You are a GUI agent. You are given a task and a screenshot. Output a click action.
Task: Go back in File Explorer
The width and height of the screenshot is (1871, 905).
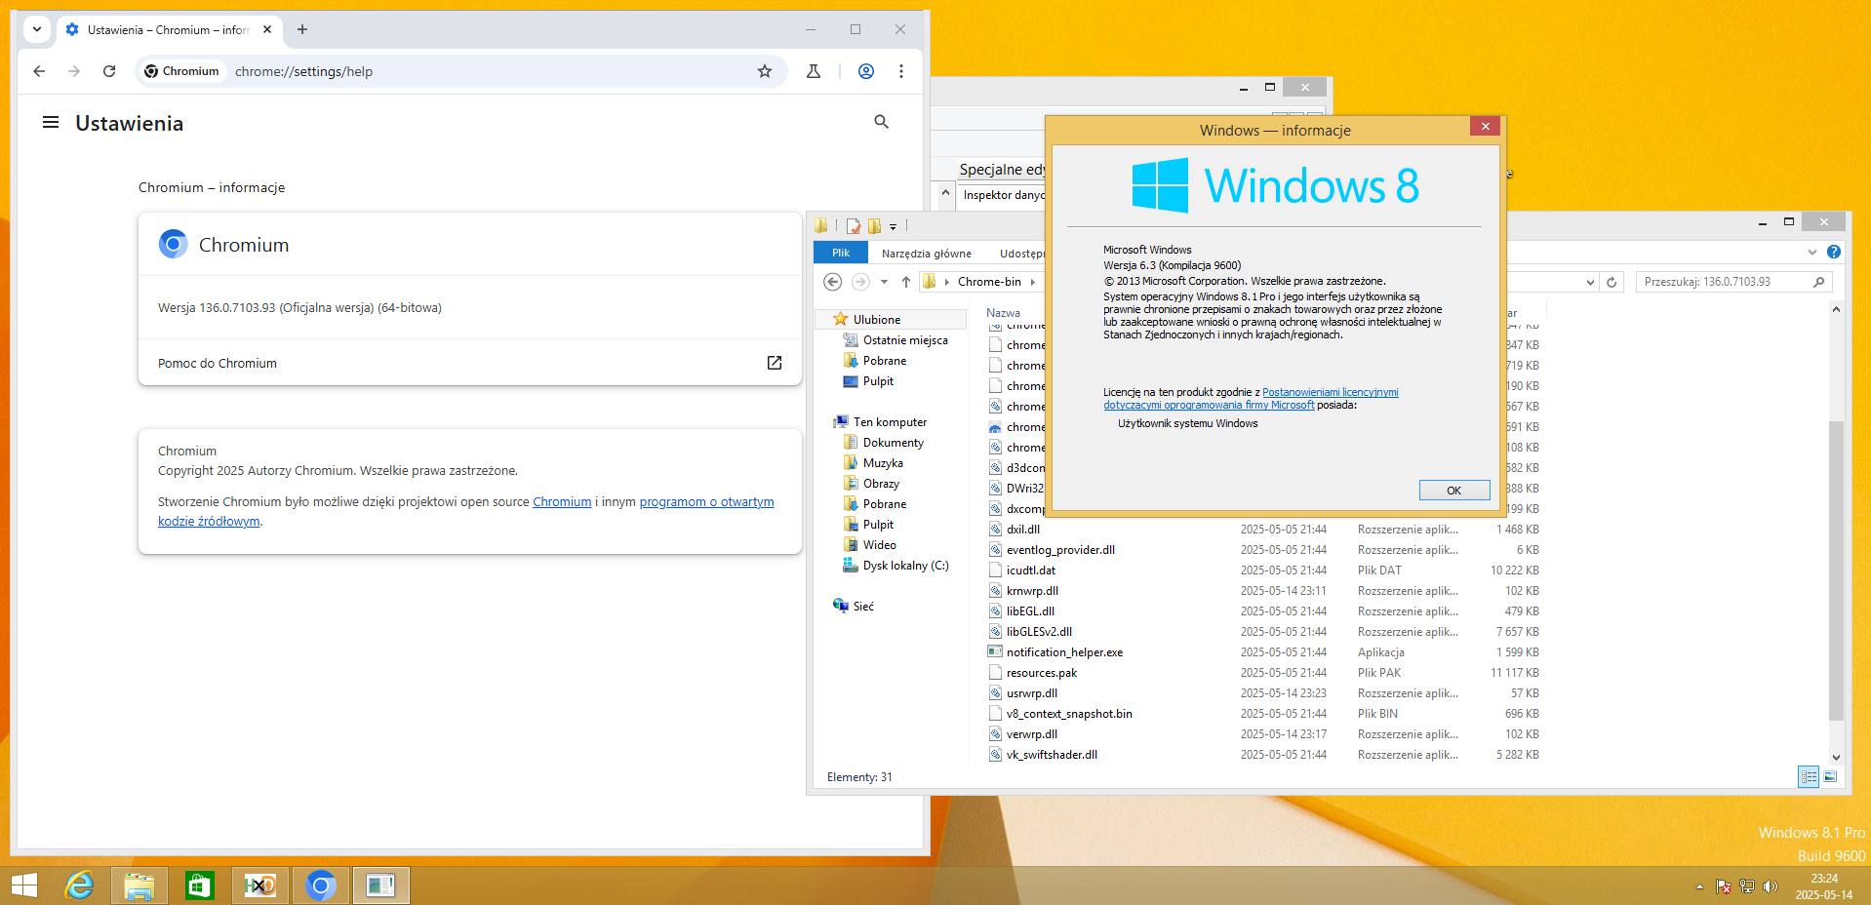[x=832, y=282]
